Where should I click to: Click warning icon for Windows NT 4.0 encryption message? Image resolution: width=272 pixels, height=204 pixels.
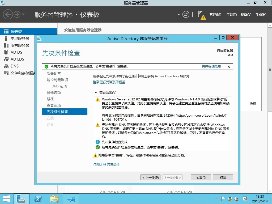pyautogui.click(x=98, y=100)
